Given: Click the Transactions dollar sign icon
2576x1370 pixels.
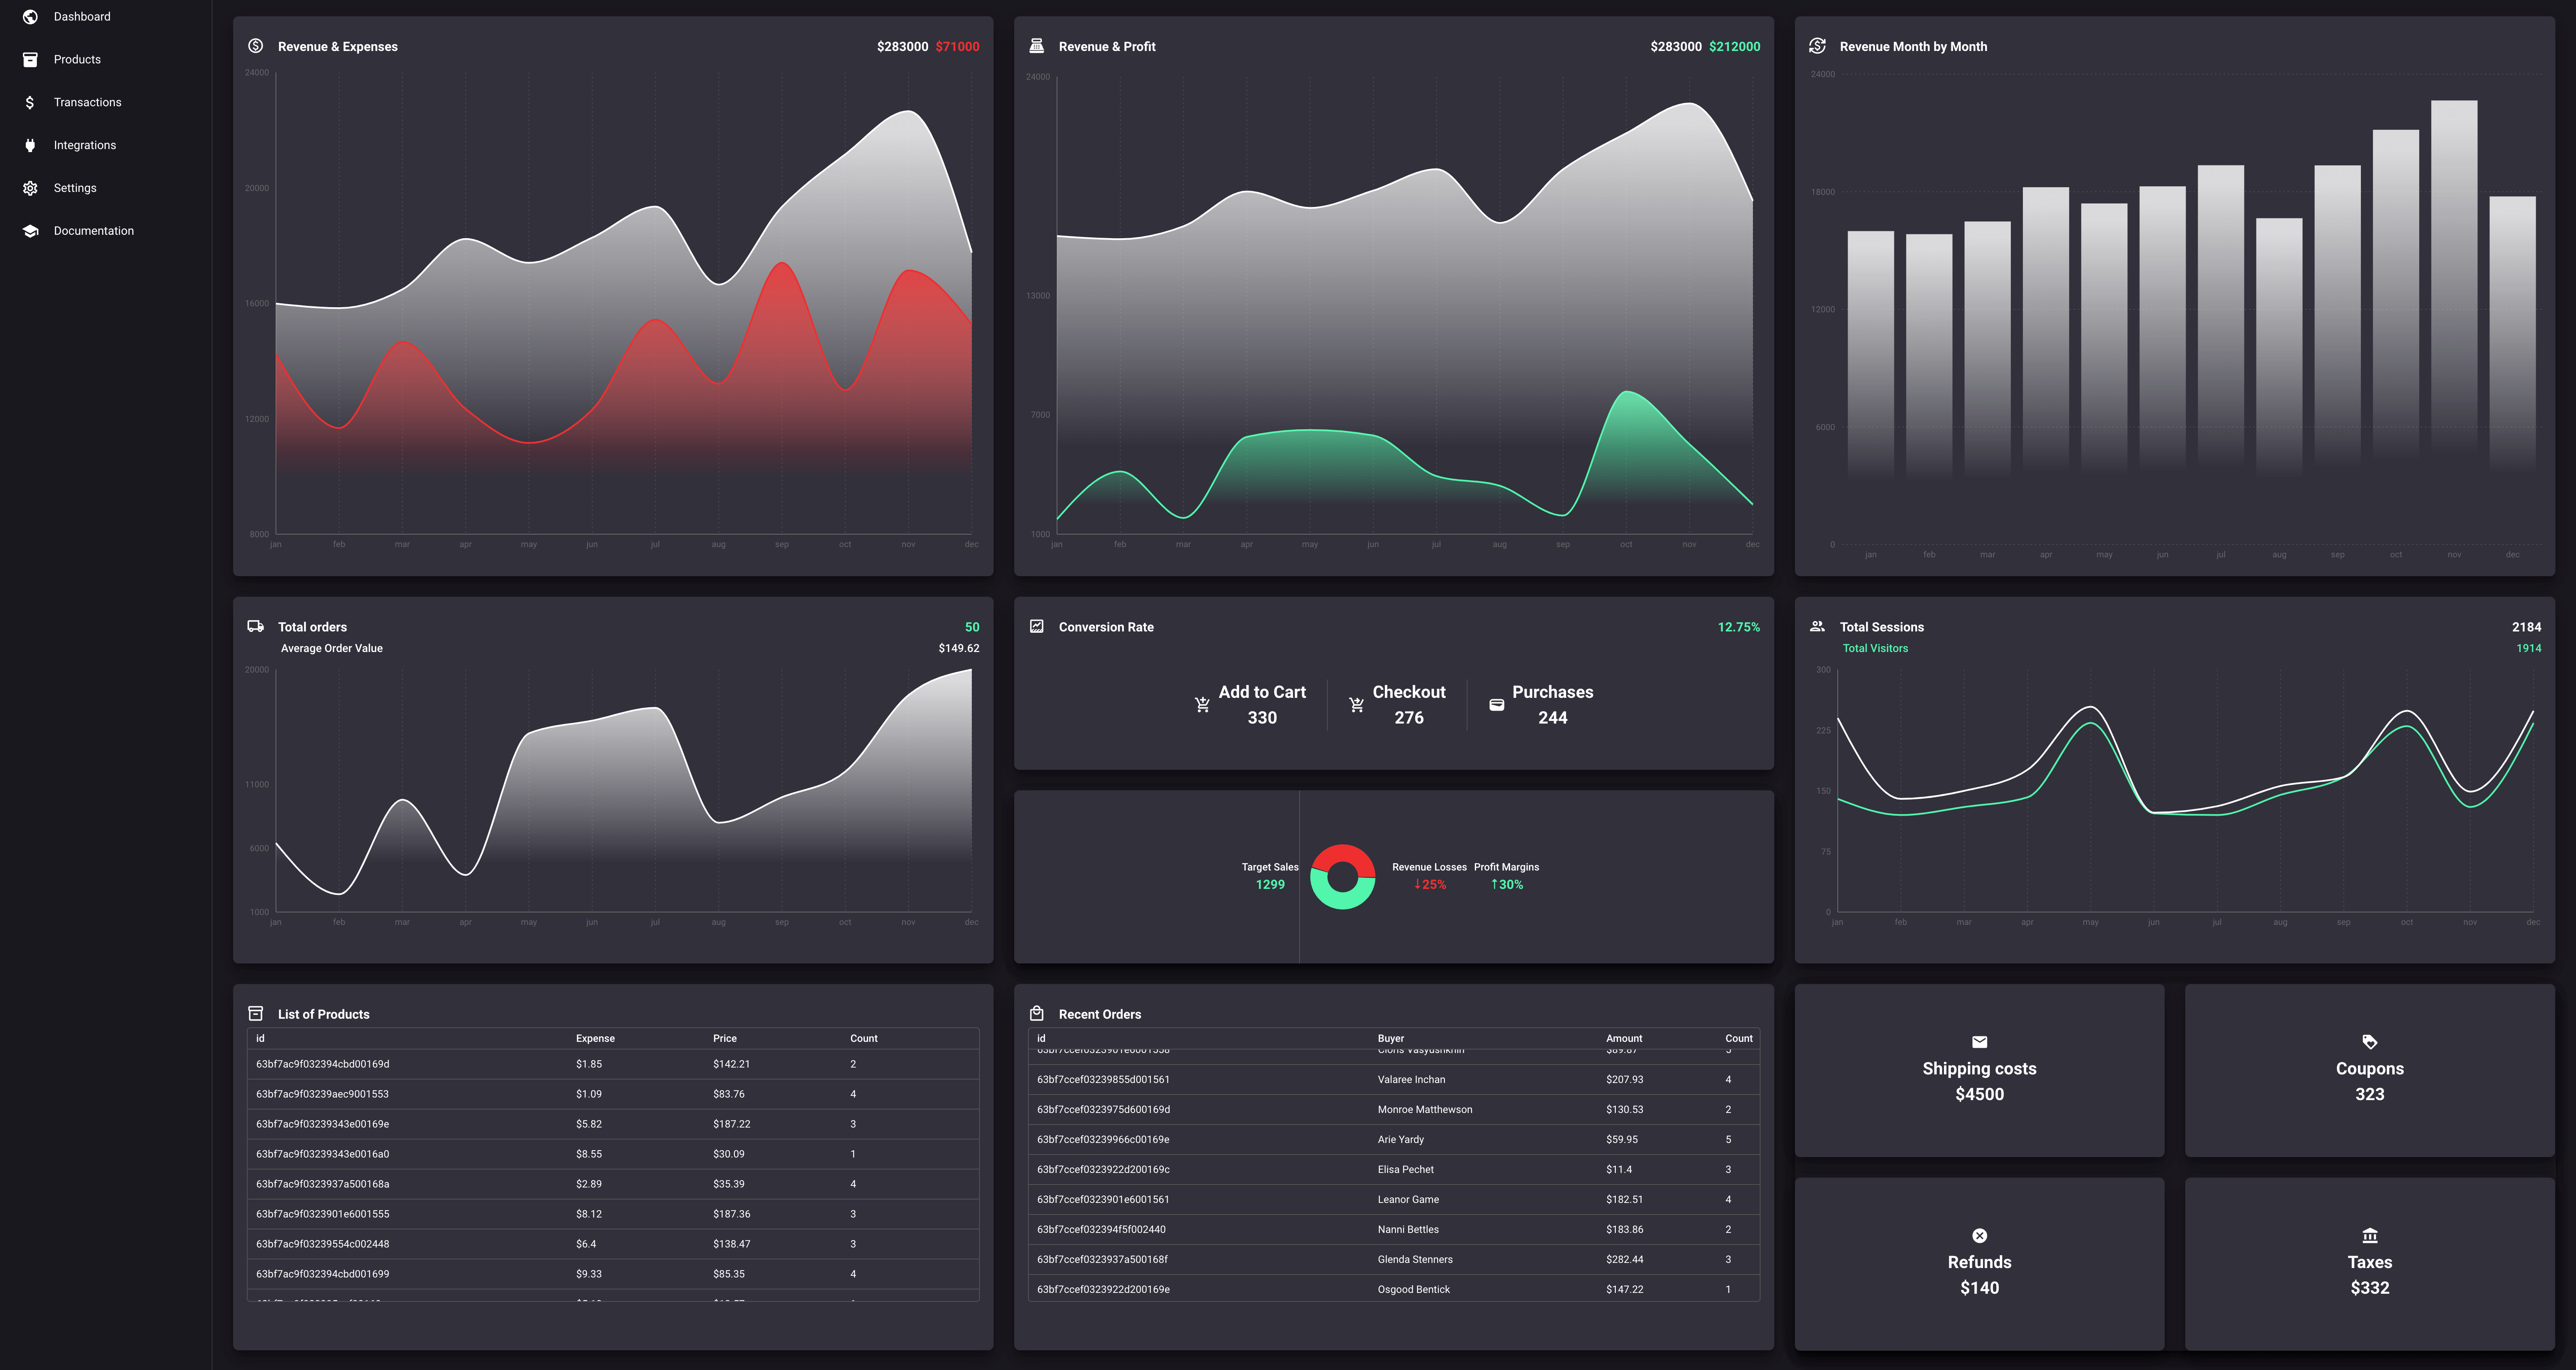Looking at the screenshot, I should (x=30, y=103).
